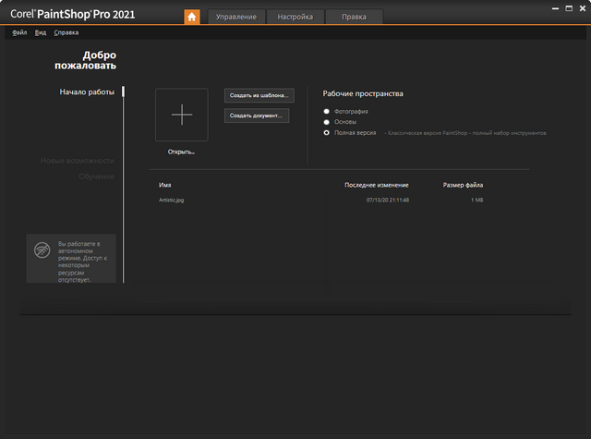Image resolution: width=591 pixels, height=439 pixels.
Task: Open the Файл menu
Action: tap(20, 32)
